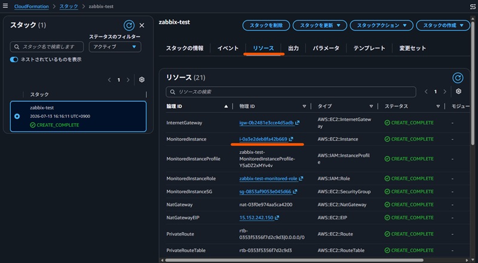Open the hamburger navigation menu

coord(5,6)
